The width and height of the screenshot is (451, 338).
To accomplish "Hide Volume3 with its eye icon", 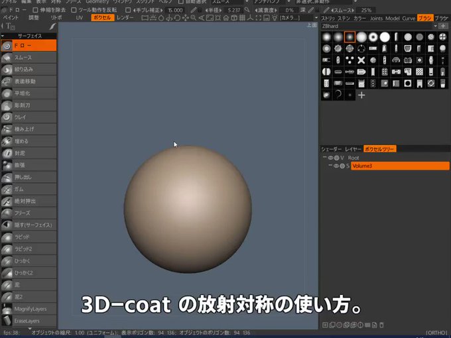I will [336, 166].
